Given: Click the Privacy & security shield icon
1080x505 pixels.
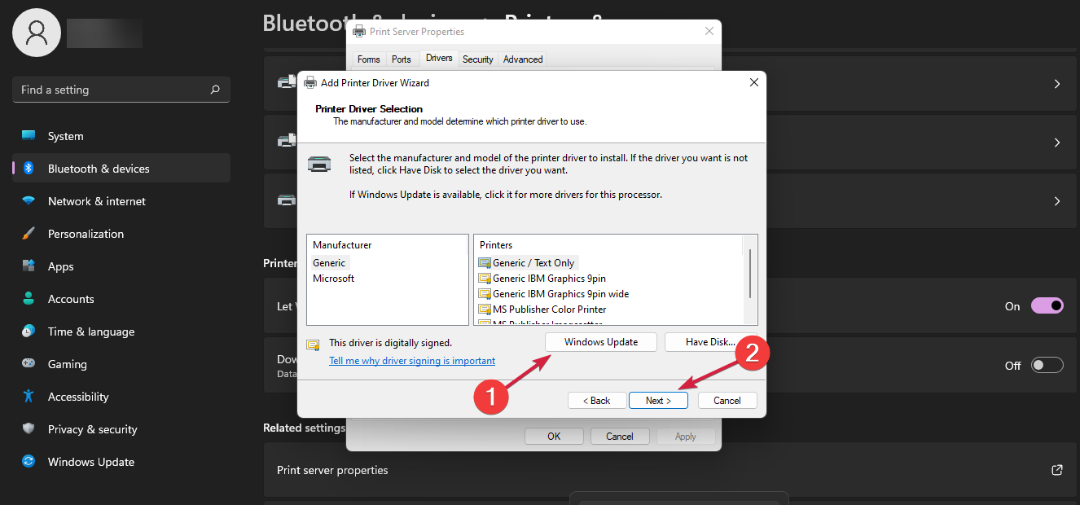Looking at the screenshot, I should coord(29,429).
